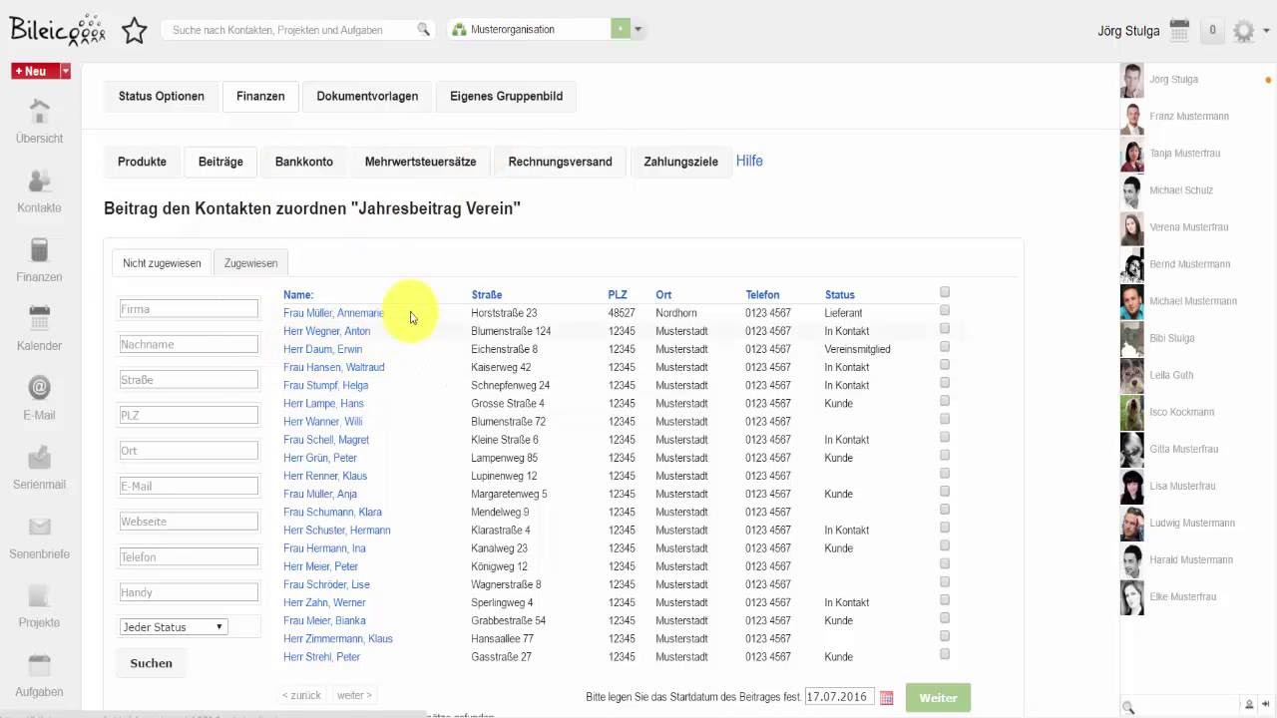1277x718 pixels.
Task: Open Serienmail in the sidebar
Action: coord(40,467)
